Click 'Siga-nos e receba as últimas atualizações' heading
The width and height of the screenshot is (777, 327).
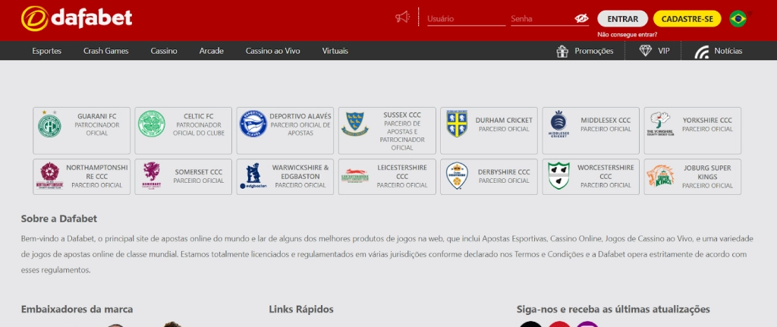[x=613, y=309]
